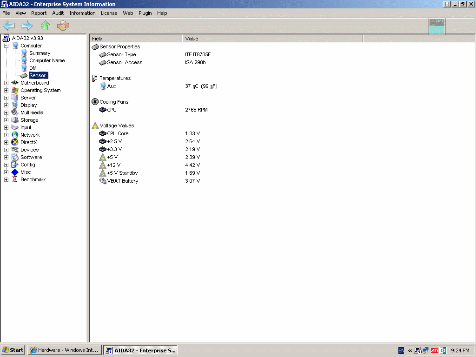Click the Computer node icon in tree
This screenshot has height=357, width=476.
(x=15, y=46)
